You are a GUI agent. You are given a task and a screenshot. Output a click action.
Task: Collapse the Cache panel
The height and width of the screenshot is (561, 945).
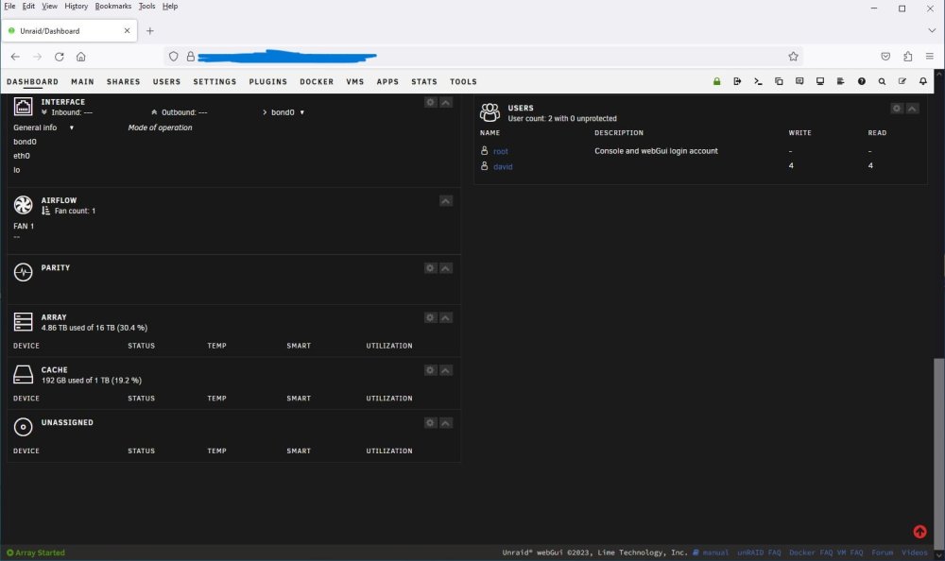[x=446, y=370]
